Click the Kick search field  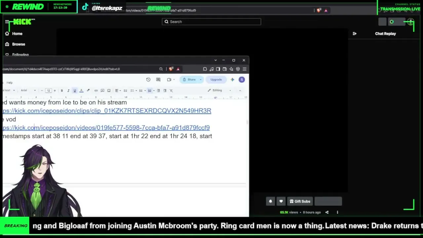[x=211, y=22]
